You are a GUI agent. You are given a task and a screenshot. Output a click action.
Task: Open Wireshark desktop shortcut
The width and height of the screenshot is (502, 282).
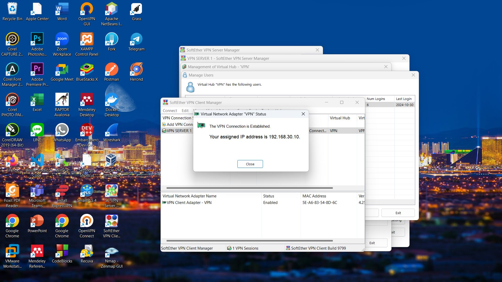112,133
